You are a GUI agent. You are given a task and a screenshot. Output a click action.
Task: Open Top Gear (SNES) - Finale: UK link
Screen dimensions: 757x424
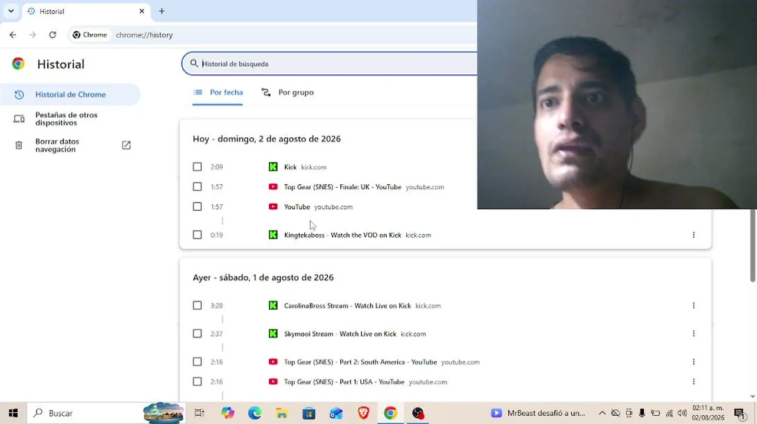click(x=343, y=187)
